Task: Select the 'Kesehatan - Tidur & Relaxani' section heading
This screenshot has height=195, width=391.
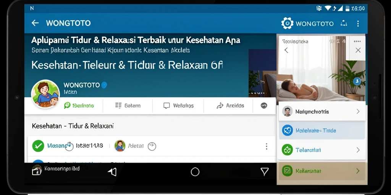Action: (x=73, y=126)
